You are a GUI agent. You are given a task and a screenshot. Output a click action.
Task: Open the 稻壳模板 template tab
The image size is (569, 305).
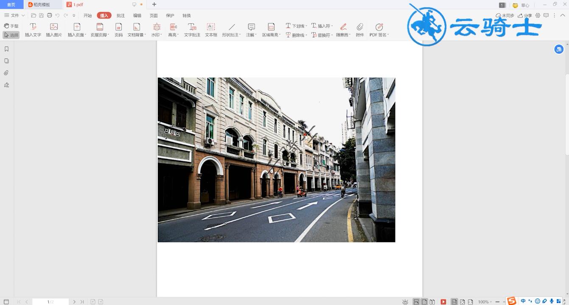coord(42,5)
